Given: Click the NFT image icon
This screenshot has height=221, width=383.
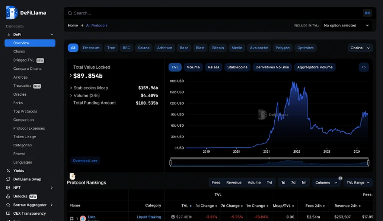Looking at the screenshot, I should click(x=8, y=188).
